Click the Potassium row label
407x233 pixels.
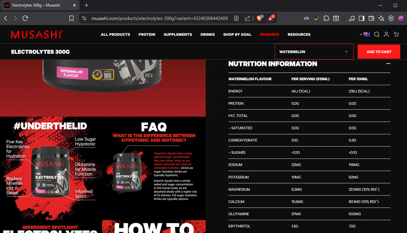[x=238, y=177]
